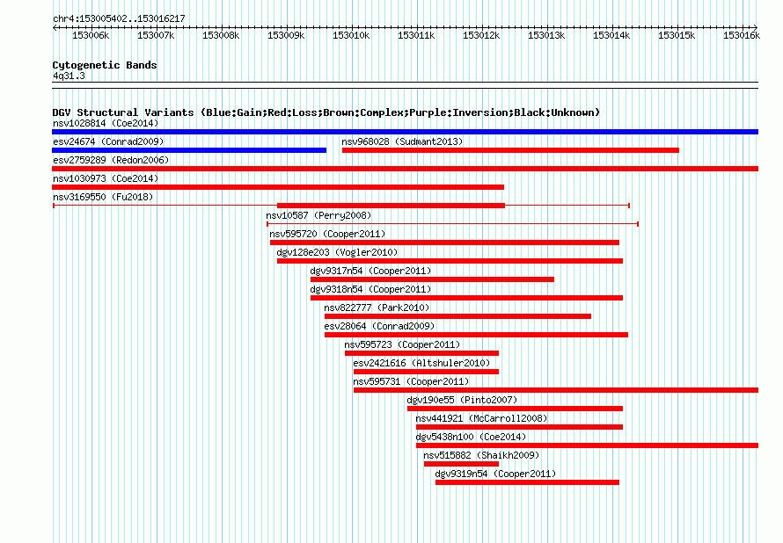Click the esv28064 (Conrad2009) label
783x543 pixels.
379,326
